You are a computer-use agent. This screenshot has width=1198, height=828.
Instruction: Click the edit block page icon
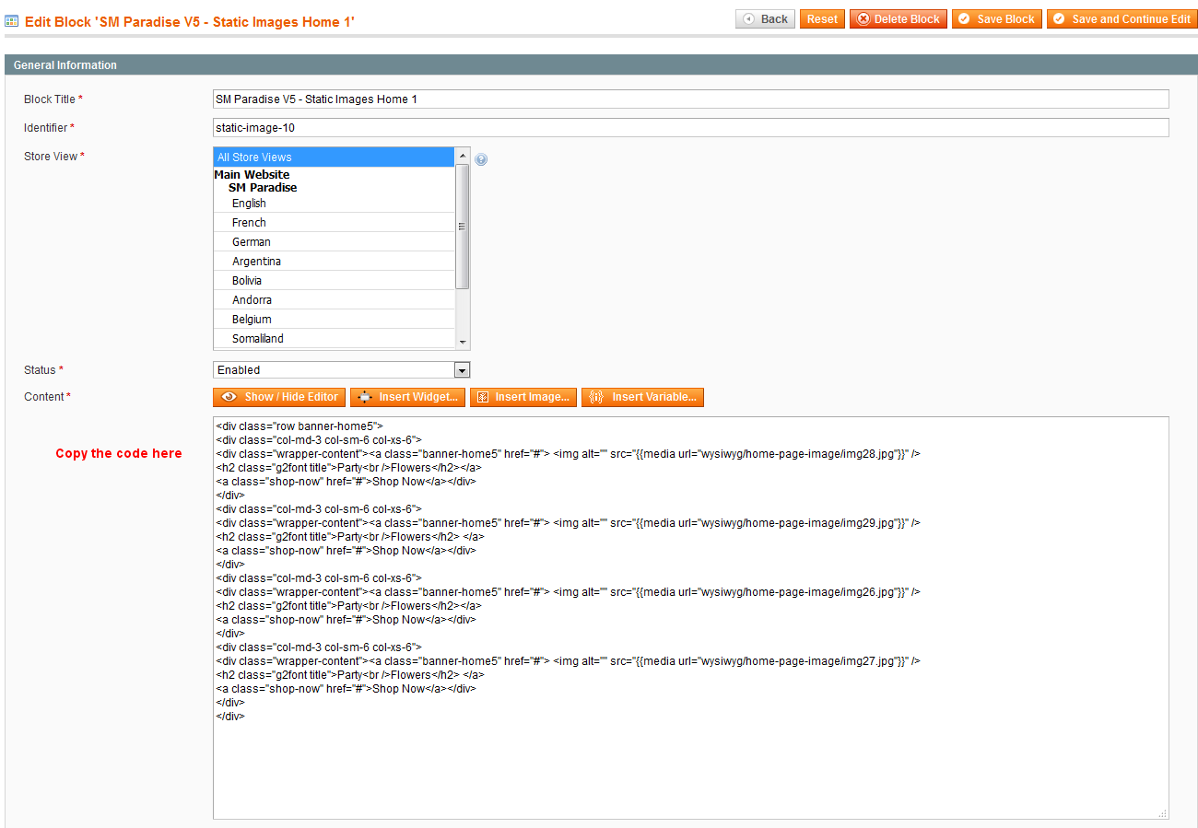pyautogui.click(x=12, y=20)
